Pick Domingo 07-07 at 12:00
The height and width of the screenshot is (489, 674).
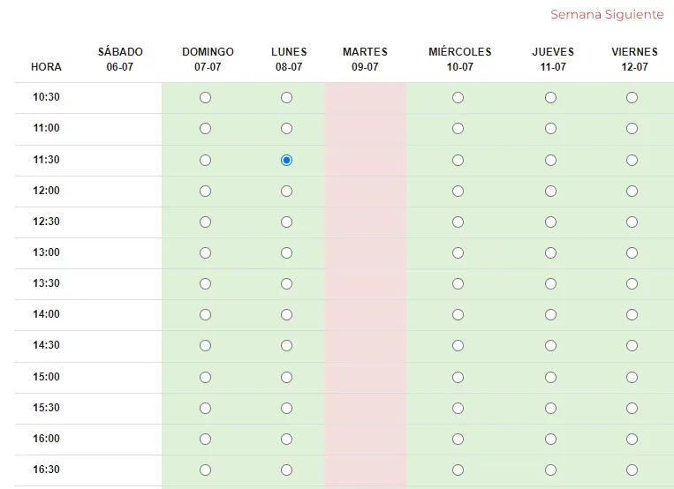(205, 191)
